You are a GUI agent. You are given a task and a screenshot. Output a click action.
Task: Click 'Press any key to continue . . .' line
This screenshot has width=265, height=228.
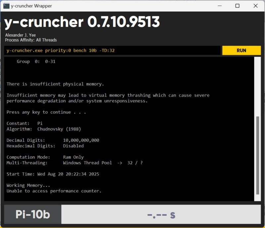coord(46,112)
